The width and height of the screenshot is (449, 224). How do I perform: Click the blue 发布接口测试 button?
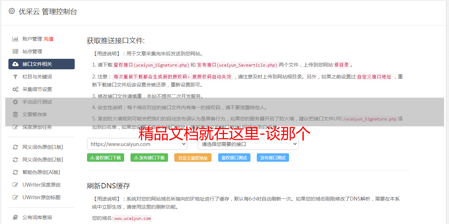pyautogui.click(x=273, y=157)
